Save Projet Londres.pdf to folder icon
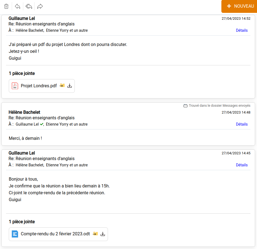The height and width of the screenshot is (249, 257). (62, 86)
